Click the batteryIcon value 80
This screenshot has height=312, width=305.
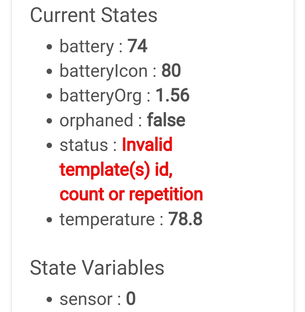pos(171,71)
